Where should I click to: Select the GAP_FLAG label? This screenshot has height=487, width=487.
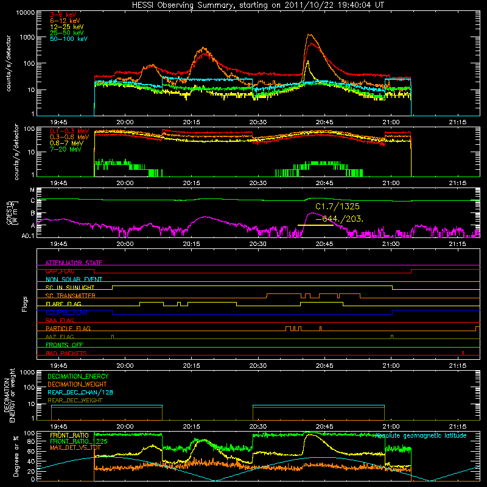(x=60, y=271)
